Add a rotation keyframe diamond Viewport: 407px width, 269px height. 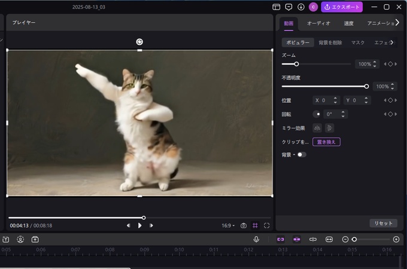click(390, 114)
